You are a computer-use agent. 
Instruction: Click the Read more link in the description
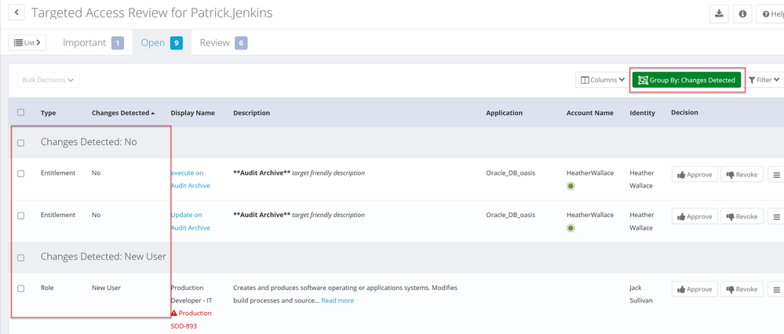(x=337, y=300)
